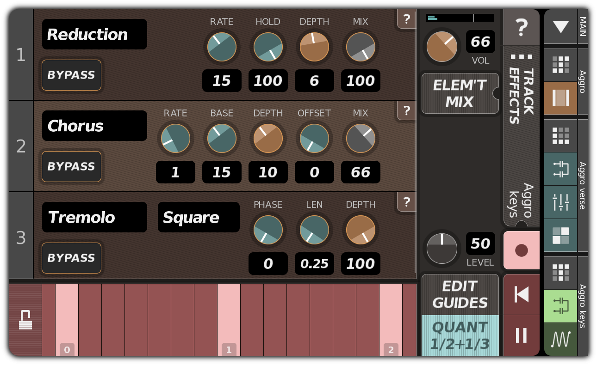597x365 pixels.
Task: Bypass the Reduction effect
Action: [71, 75]
